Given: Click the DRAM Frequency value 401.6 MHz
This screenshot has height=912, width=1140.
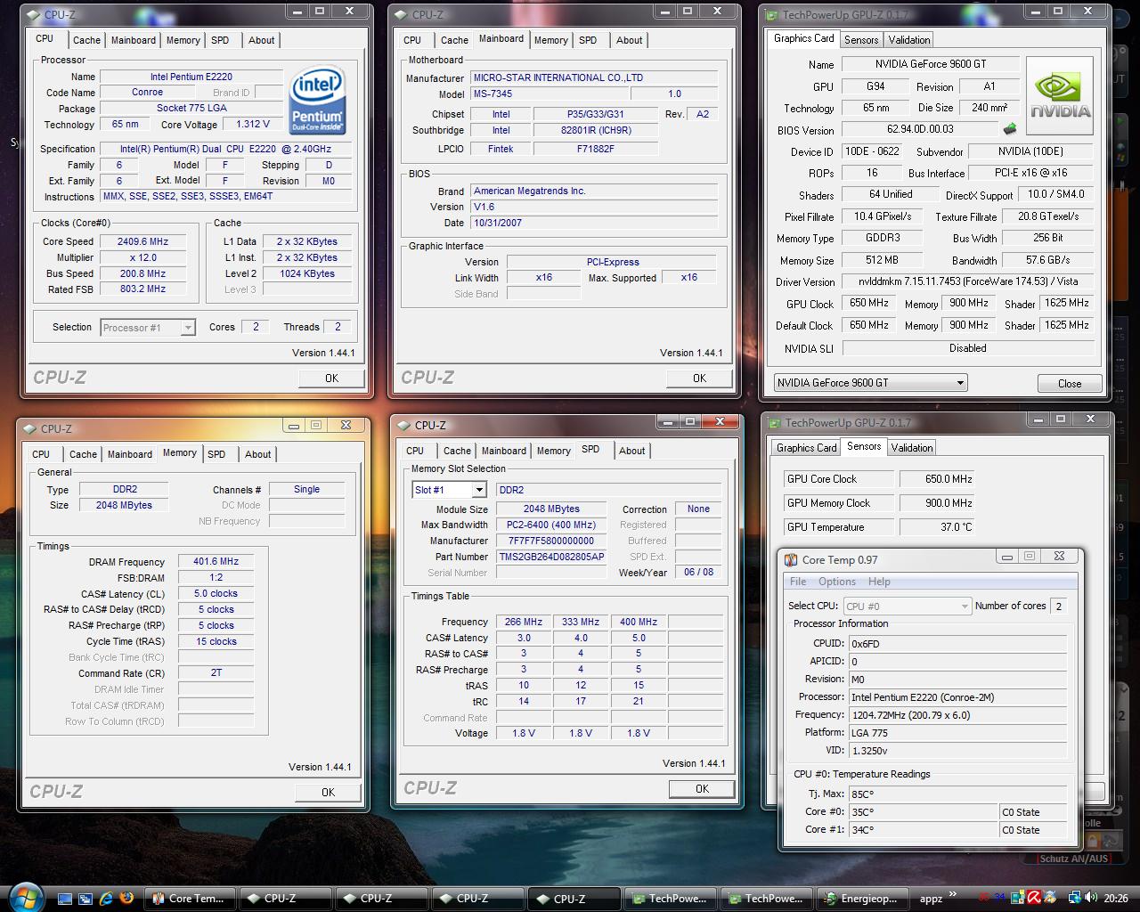Looking at the screenshot, I should [x=216, y=562].
